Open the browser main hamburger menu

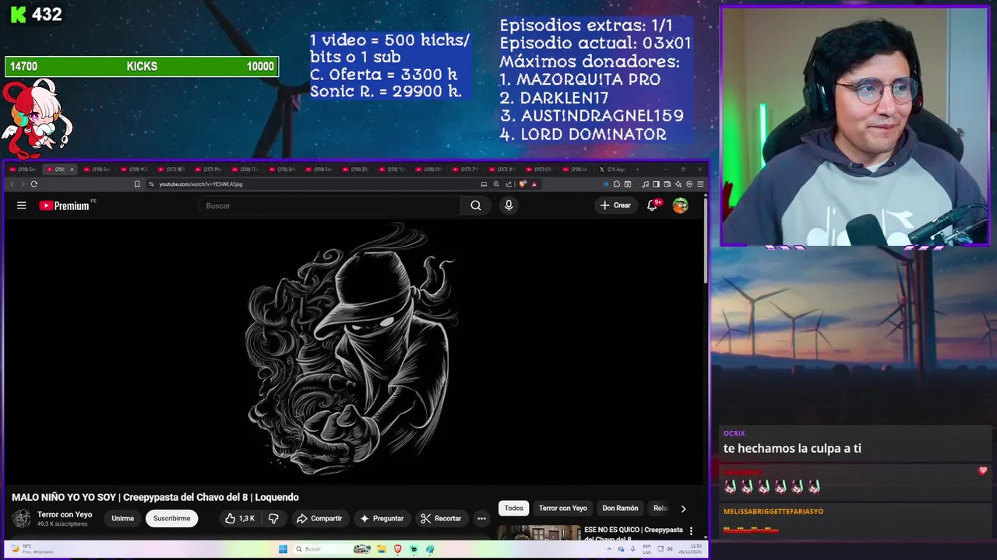point(700,184)
